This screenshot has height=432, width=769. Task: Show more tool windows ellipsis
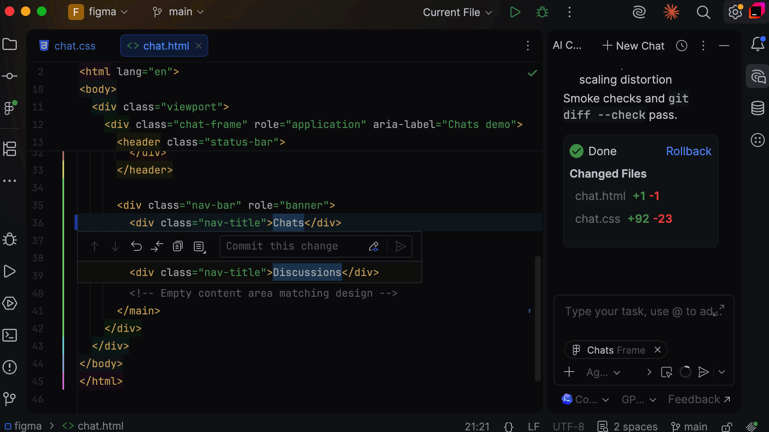point(10,181)
